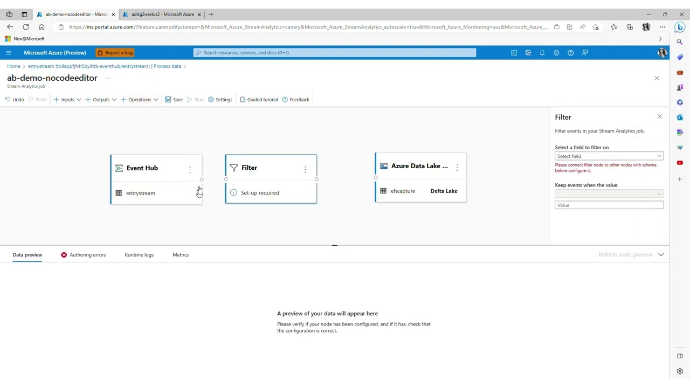This screenshot has width=690, height=388.
Task: Launch the Guided tutorial
Action: 259,100
